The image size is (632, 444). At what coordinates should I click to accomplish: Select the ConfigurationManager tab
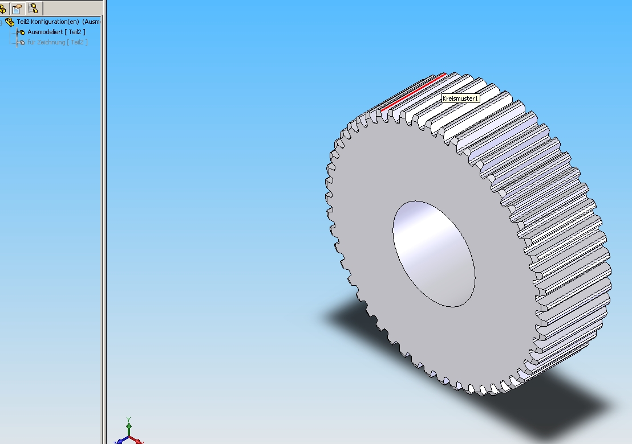pyautogui.click(x=34, y=9)
